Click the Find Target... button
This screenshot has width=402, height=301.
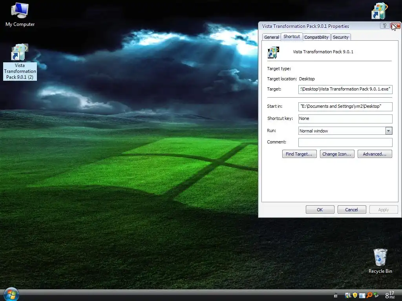click(x=300, y=154)
